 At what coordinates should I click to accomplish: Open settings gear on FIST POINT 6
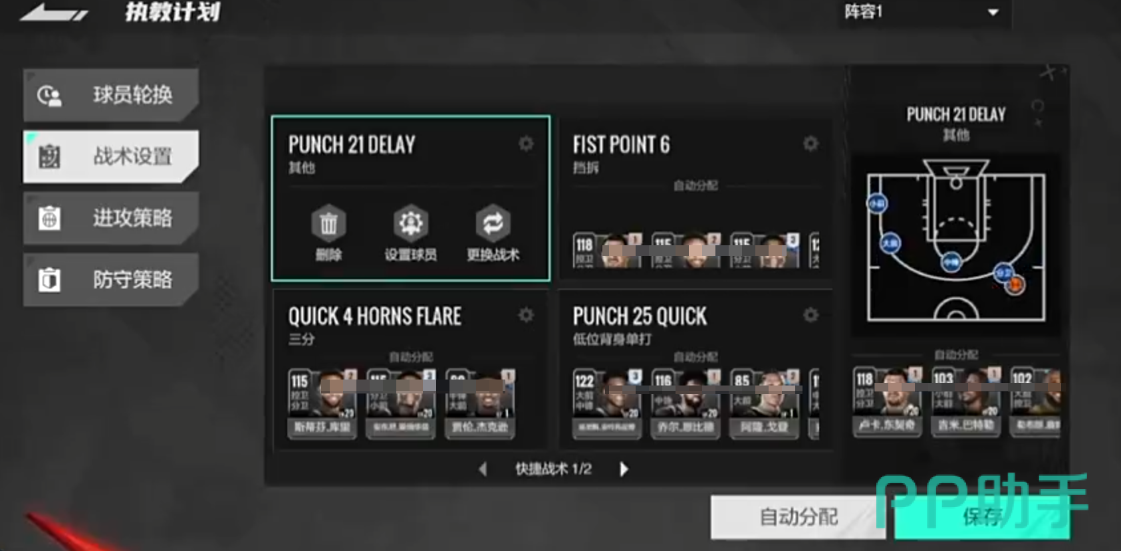pos(810,144)
